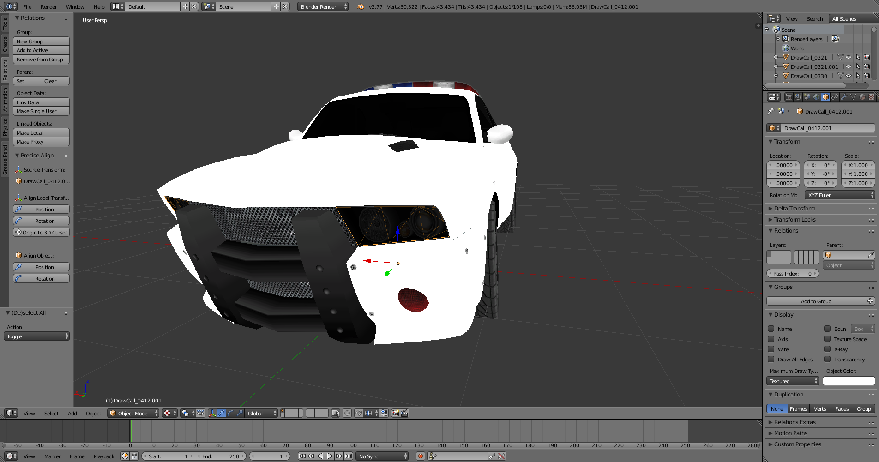Open the mesh Data properties tab icon
Image resolution: width=879 pixels, height=462 pixels.
tap(853, 97)
